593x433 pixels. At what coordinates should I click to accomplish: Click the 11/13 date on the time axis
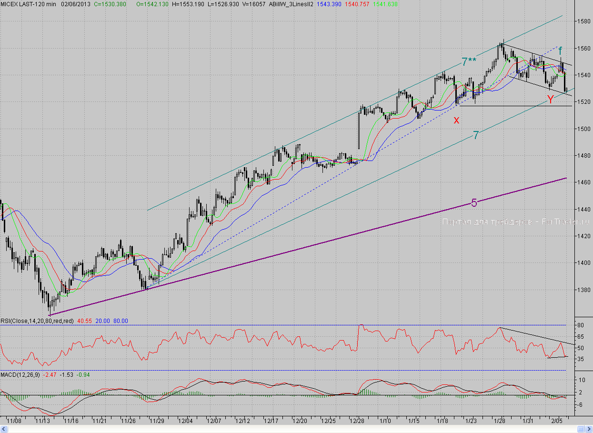point(43,421)
